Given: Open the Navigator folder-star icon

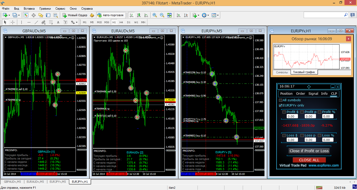Looking at the screenshot, I should click(x=41, y=15).
